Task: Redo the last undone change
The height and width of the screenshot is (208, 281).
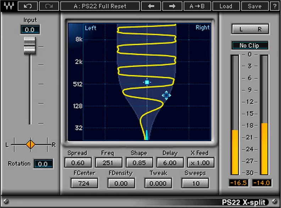Action: pyautogui.click(x=49, y=6)
